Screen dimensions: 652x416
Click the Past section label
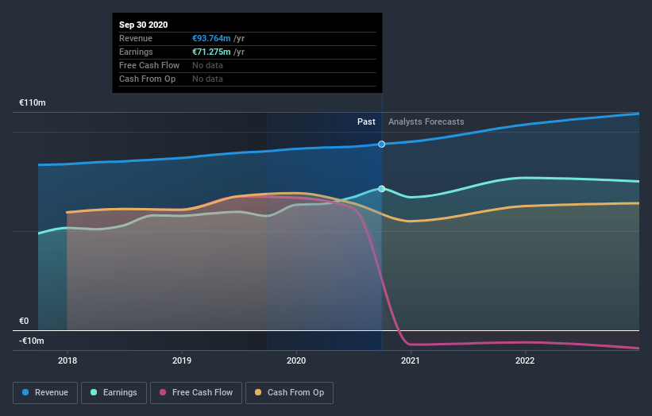(x=366, y=121)
